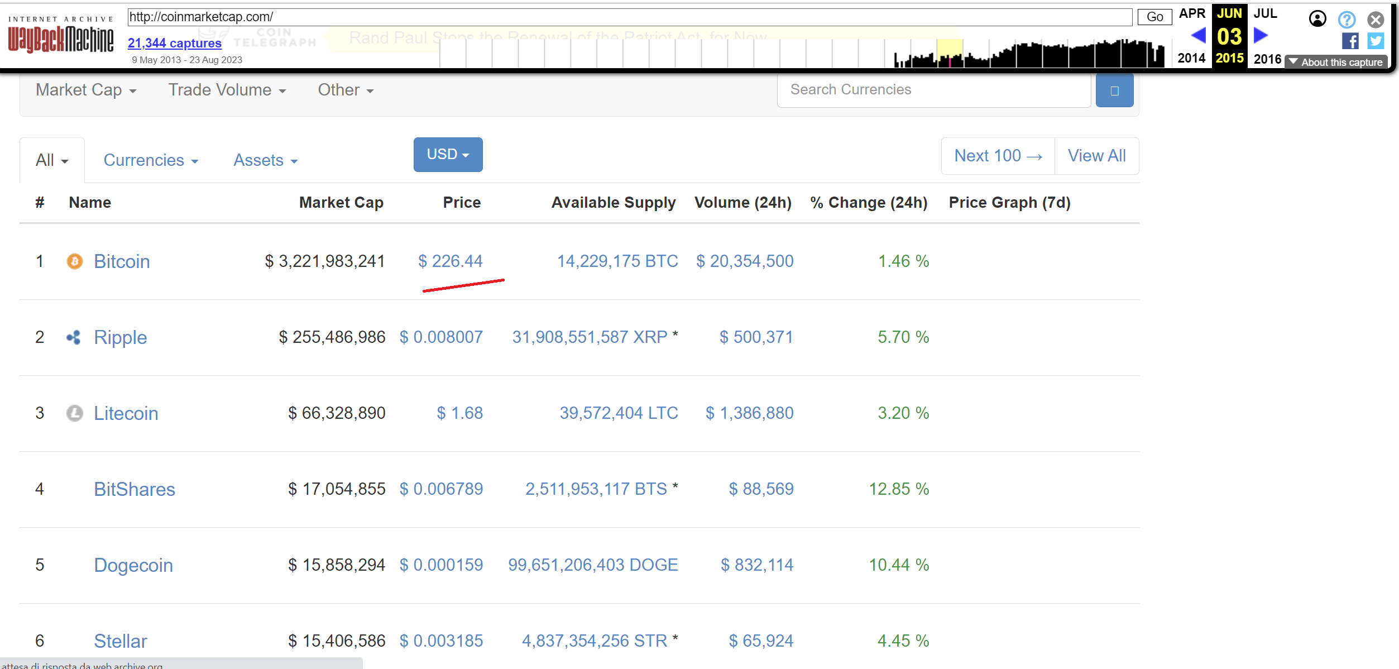
Task: Expand About this capture panel
Action: point(1336,62)
